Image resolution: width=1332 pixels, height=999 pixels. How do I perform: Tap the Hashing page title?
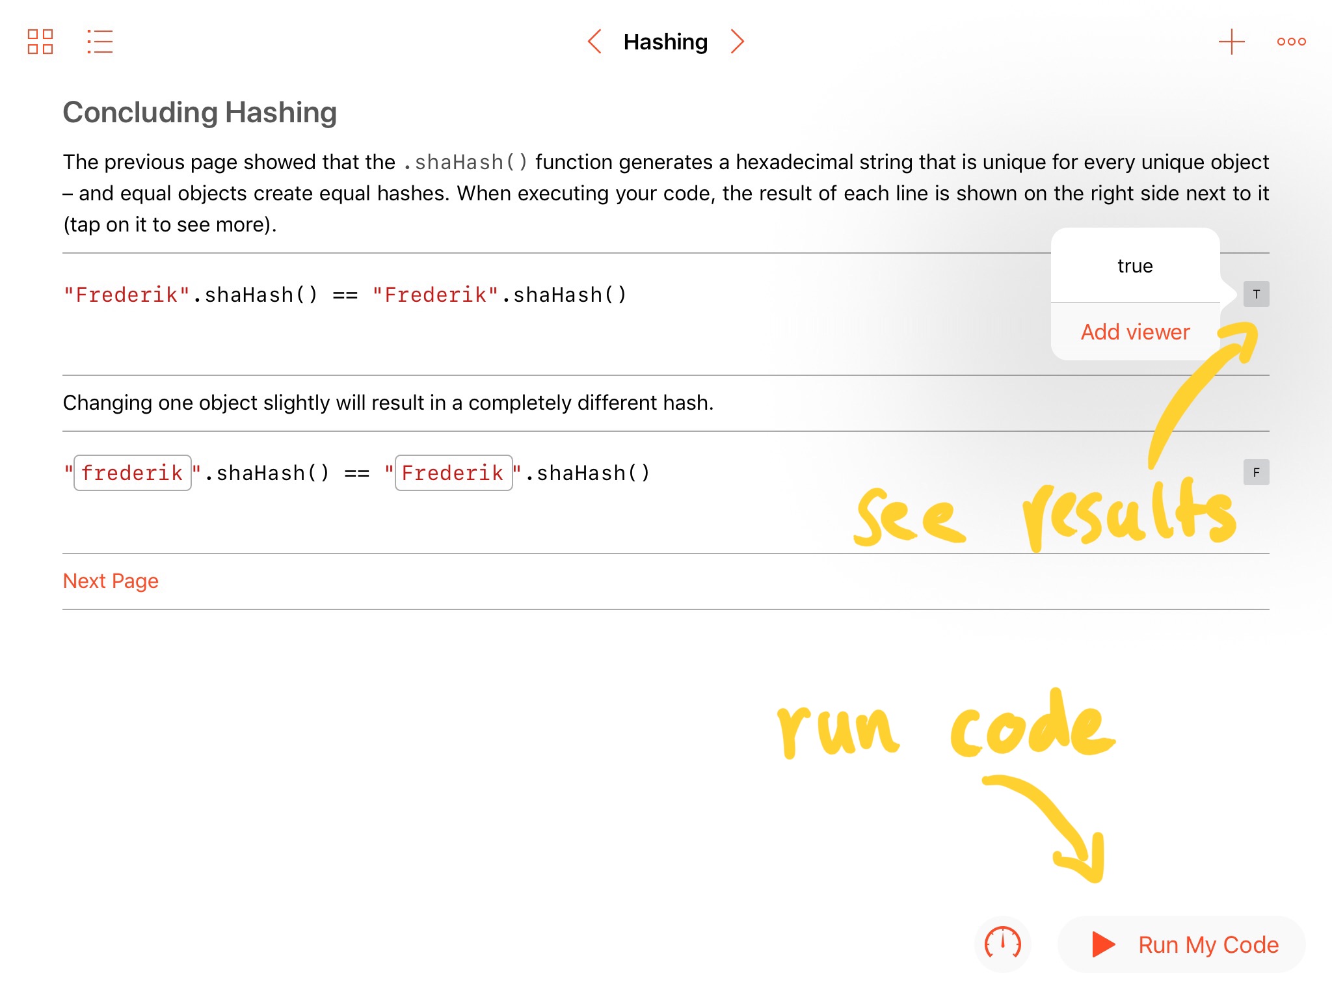(x=665, y=42)
